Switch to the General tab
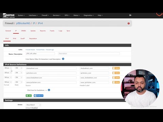Screen dimensions: 163x122 pyautogui.click(x=8, y=31)
